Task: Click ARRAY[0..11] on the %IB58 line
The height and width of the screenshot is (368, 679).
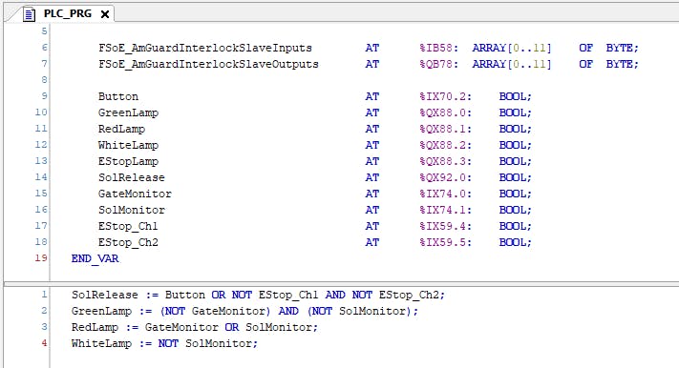Action: (512, 48)
